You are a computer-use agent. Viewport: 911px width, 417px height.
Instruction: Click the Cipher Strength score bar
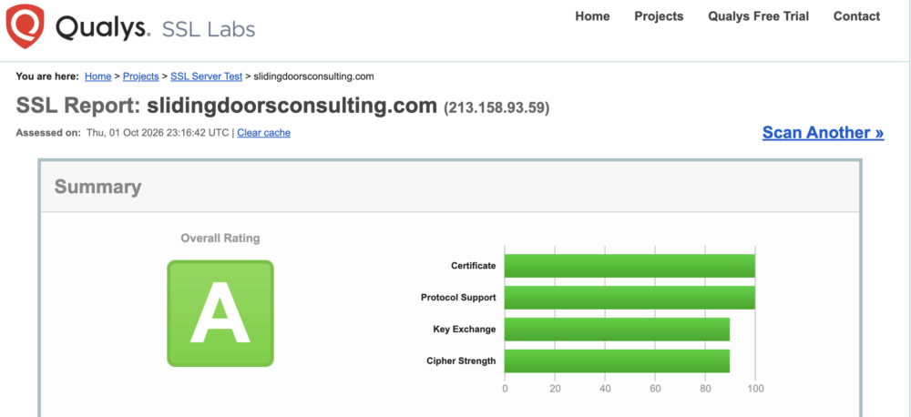click(x=617, y=361)
